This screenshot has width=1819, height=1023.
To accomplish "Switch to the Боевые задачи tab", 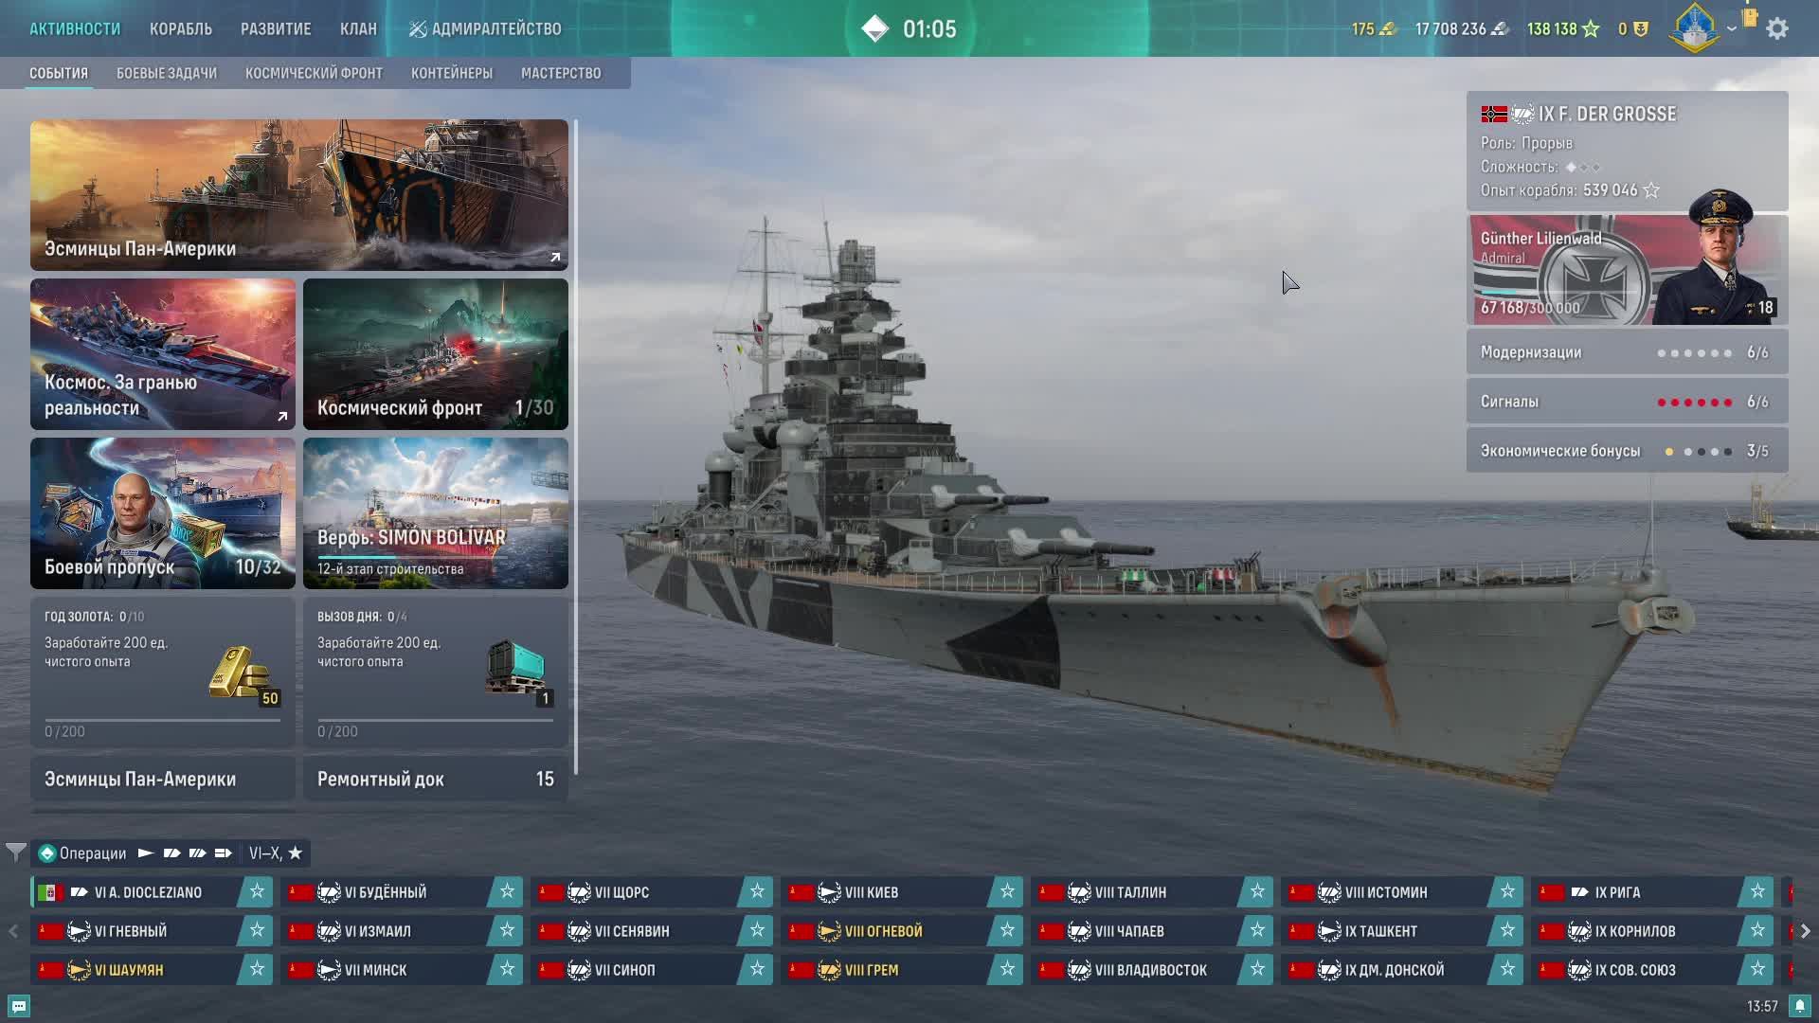I will coord(167,73).
